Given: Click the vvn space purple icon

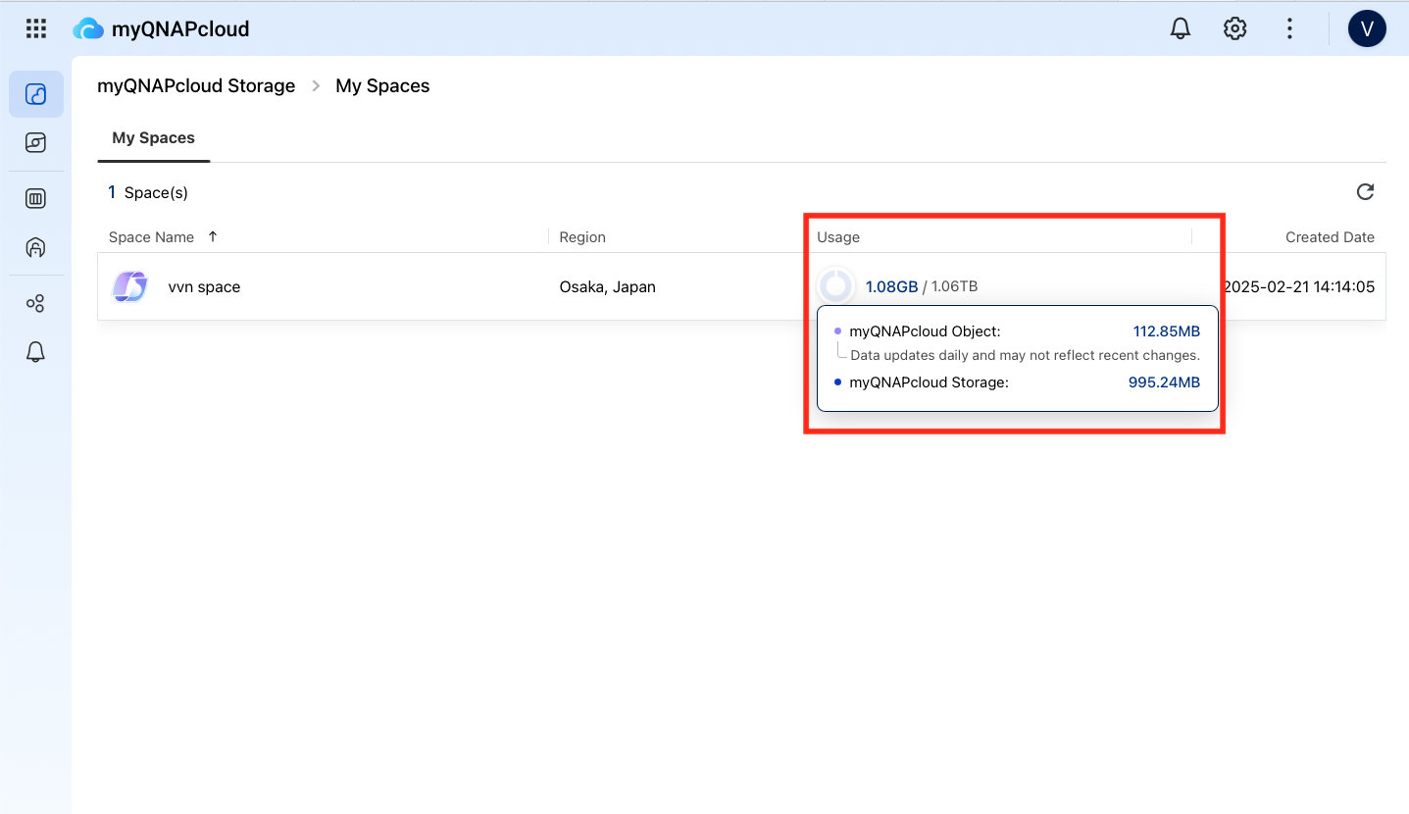Looking at the screenshot, I should (130, 286).
